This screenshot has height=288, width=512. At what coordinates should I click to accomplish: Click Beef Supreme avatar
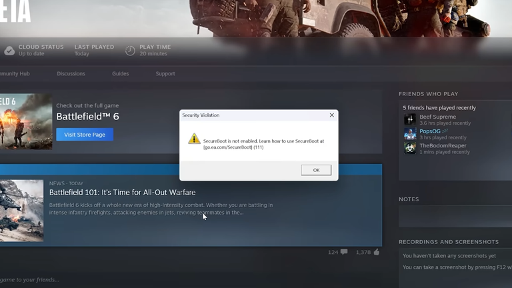[x=410, y=119]
